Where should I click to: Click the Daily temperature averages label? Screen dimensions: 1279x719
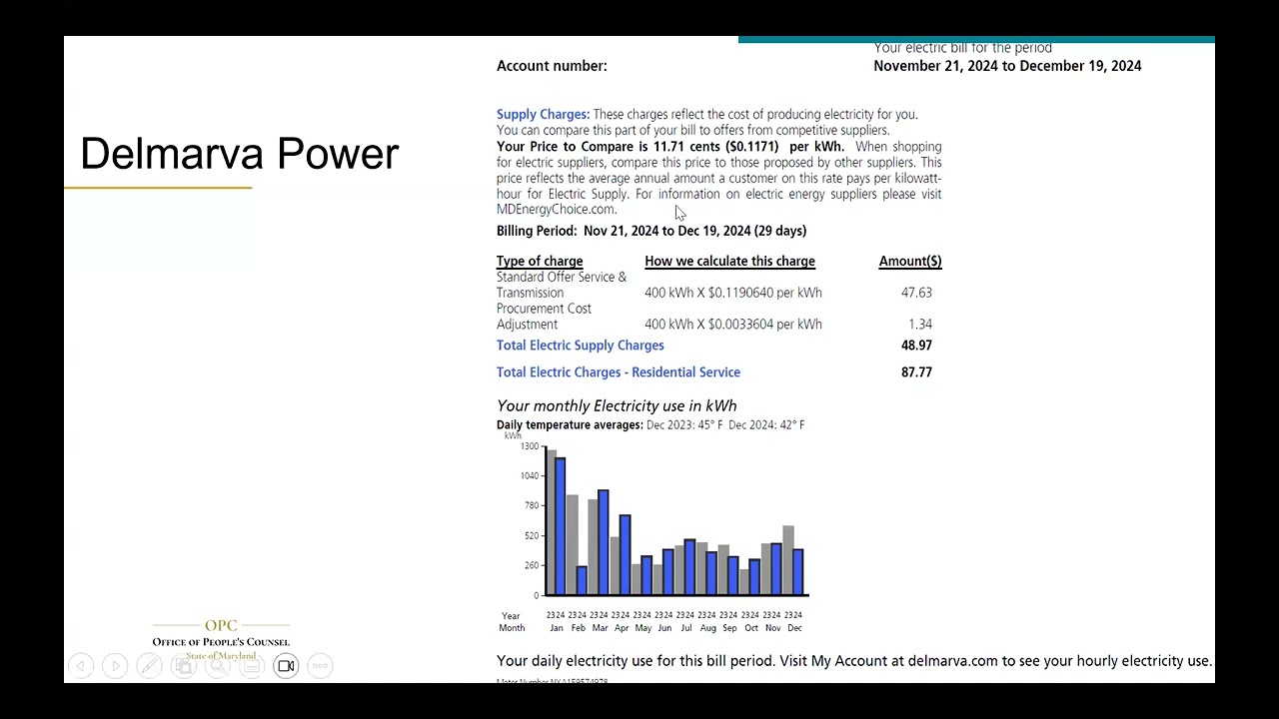tap(570, 425)
